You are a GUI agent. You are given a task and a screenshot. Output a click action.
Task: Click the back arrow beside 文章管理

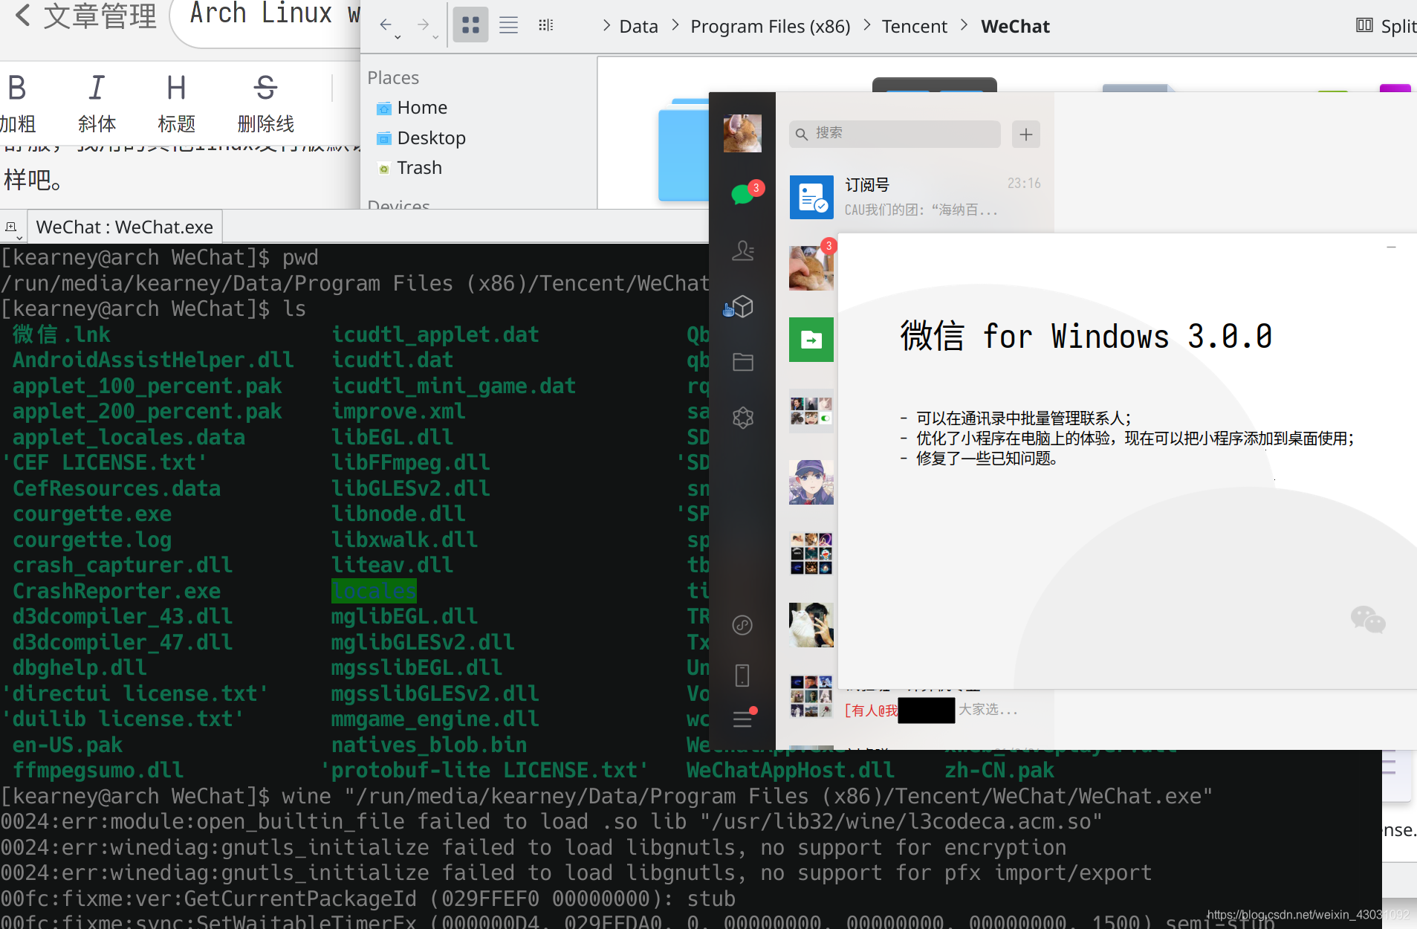click(x=23, y=16)
